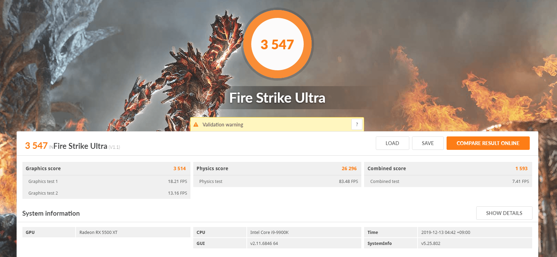557x257 pixels.
Task: Click the Combined score header label
Action: pos(387,168)
